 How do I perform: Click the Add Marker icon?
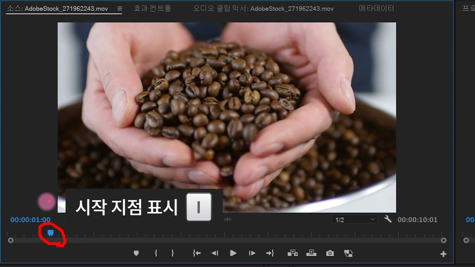136,253
